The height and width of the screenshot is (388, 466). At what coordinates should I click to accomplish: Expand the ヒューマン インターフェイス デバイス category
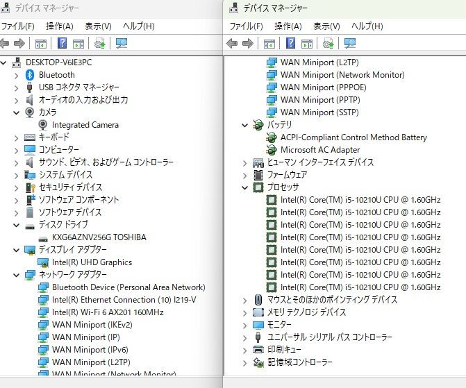(x=245, y=163)
